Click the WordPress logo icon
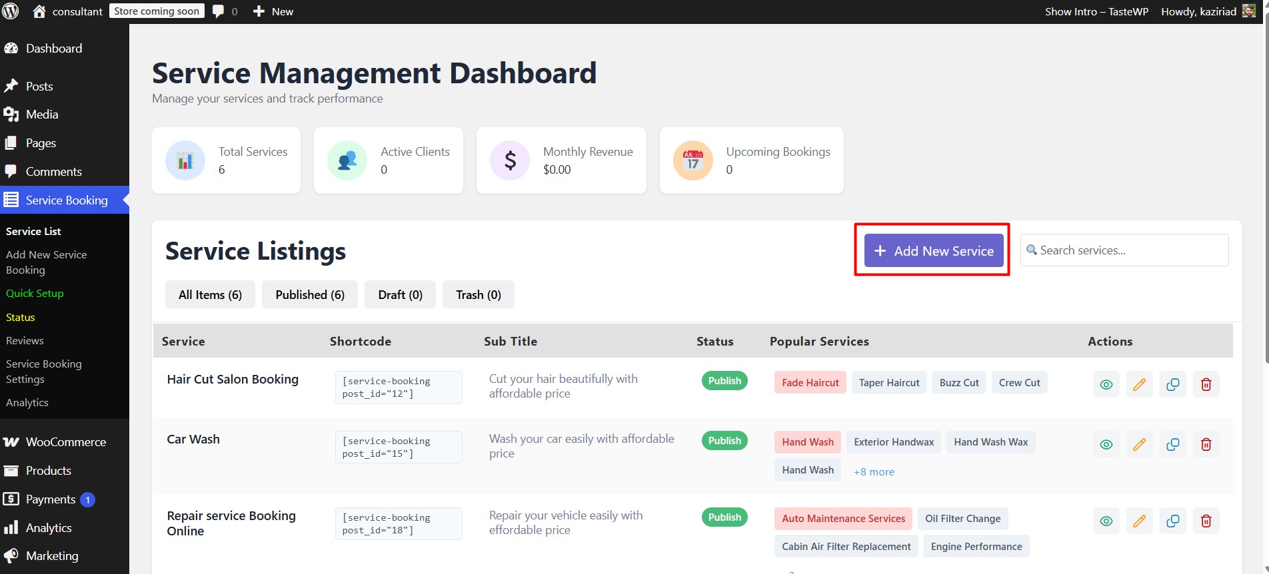 tap(11, 11)
